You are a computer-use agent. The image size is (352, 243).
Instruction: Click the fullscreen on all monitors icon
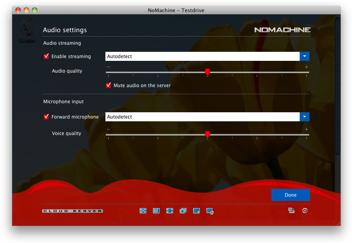(183, 211)
